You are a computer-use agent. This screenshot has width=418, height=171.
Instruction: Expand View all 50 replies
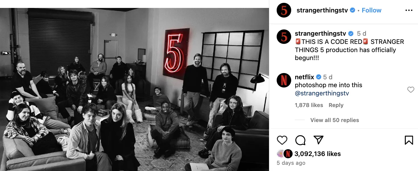334,120
